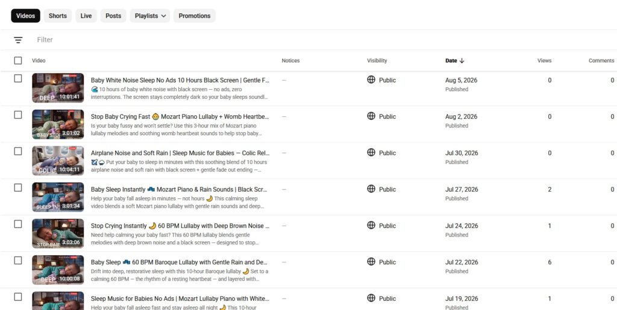Click thumbnail with 10:00:08 duration
Screen dimensions: 617x310
(x=58, y=270)
